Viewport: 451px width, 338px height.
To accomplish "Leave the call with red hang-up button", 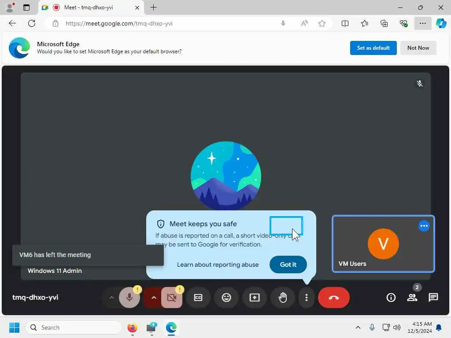I will point(334,298).
